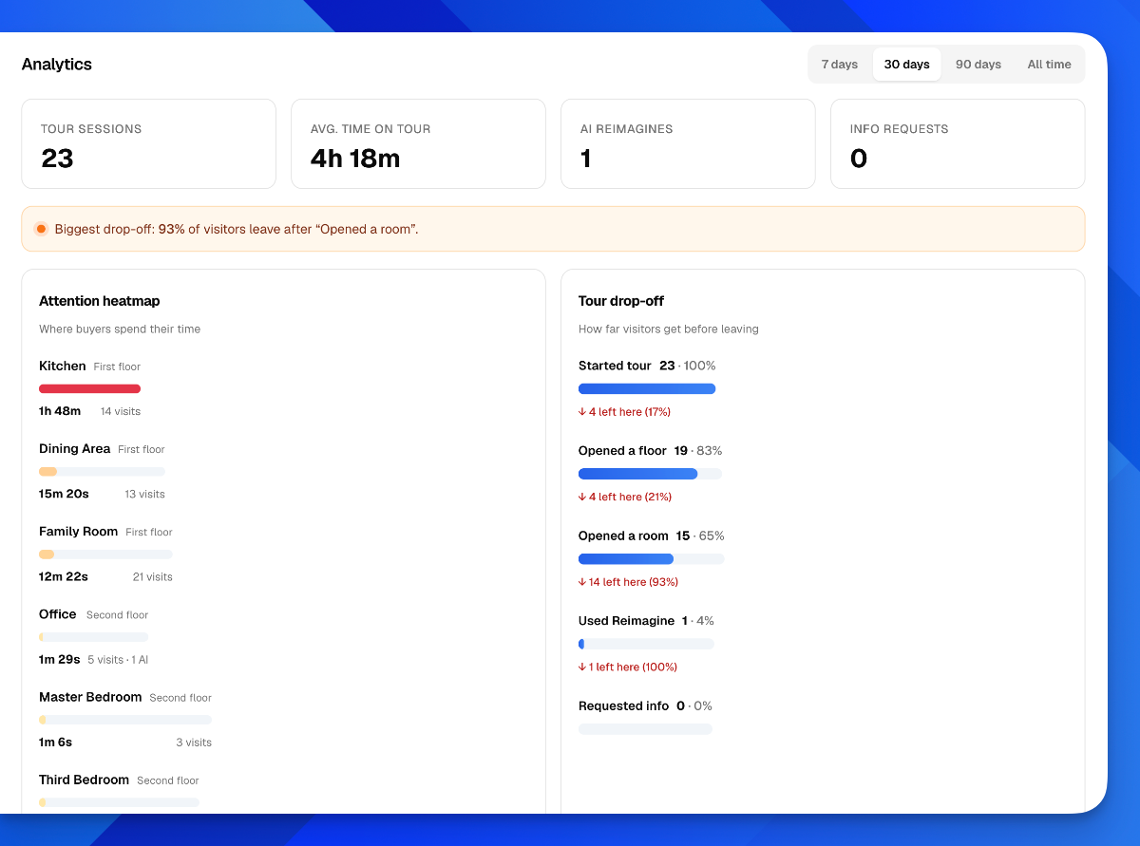Screen dimensions: 1140x846
Task: Select the Third Bedroom label
Action: coord(85,780)
